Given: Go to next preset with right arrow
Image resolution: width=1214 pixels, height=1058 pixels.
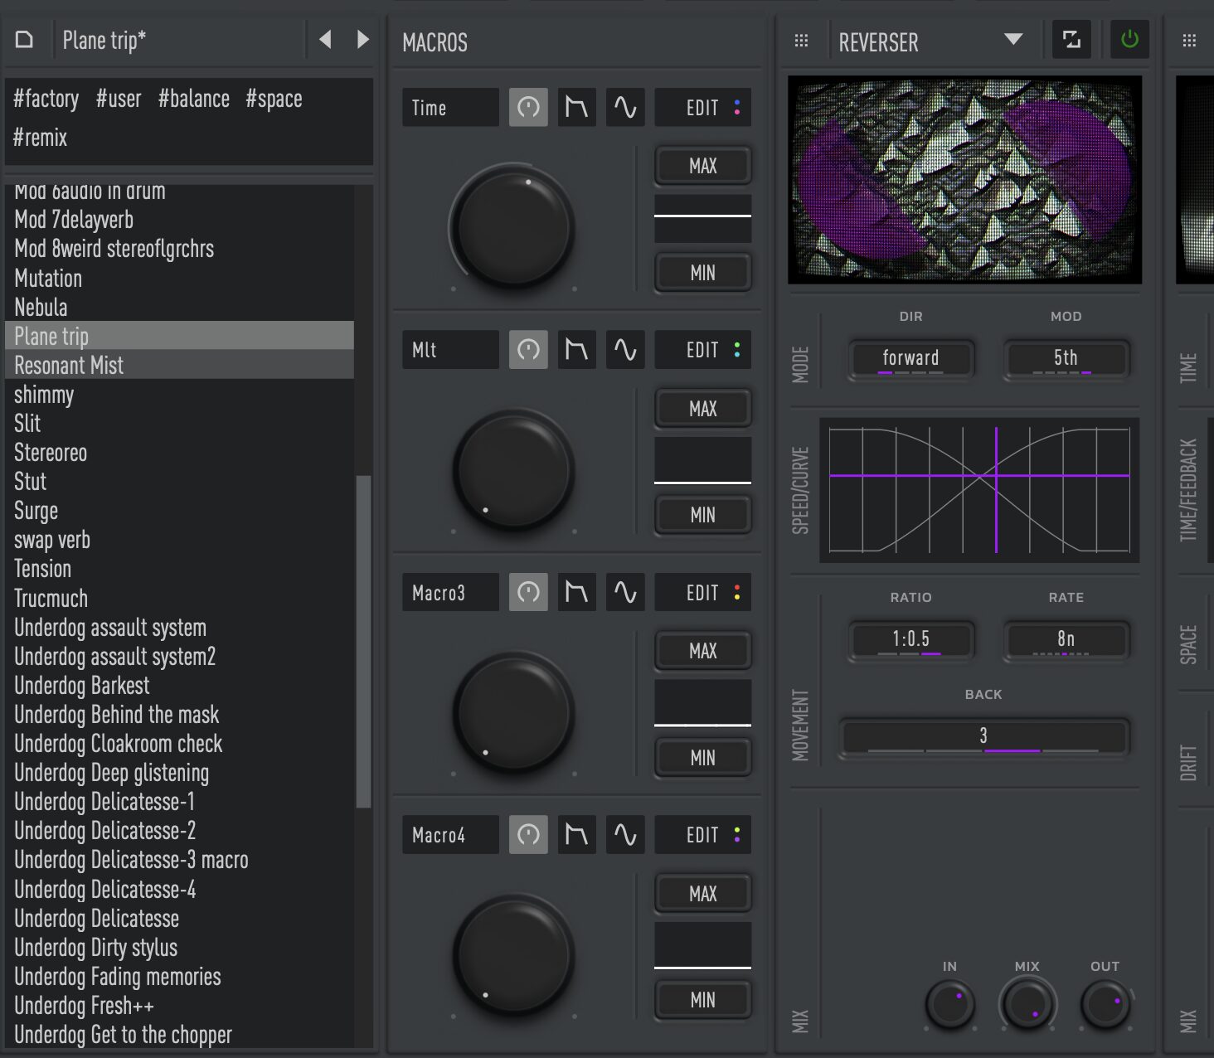Looking at the screenshot, I should [x=362, y=39].
